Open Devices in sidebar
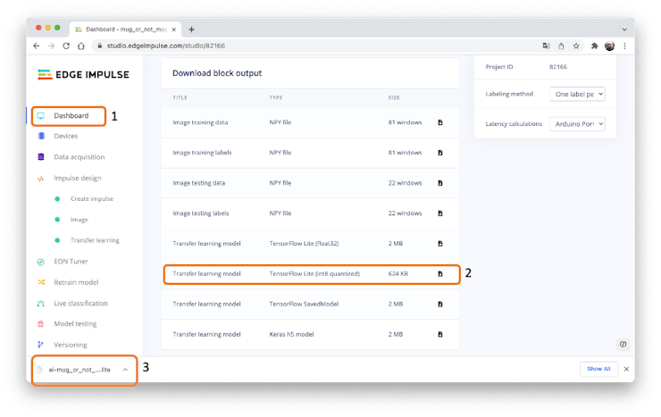The image size is (661, 417). tap(66, 136)
